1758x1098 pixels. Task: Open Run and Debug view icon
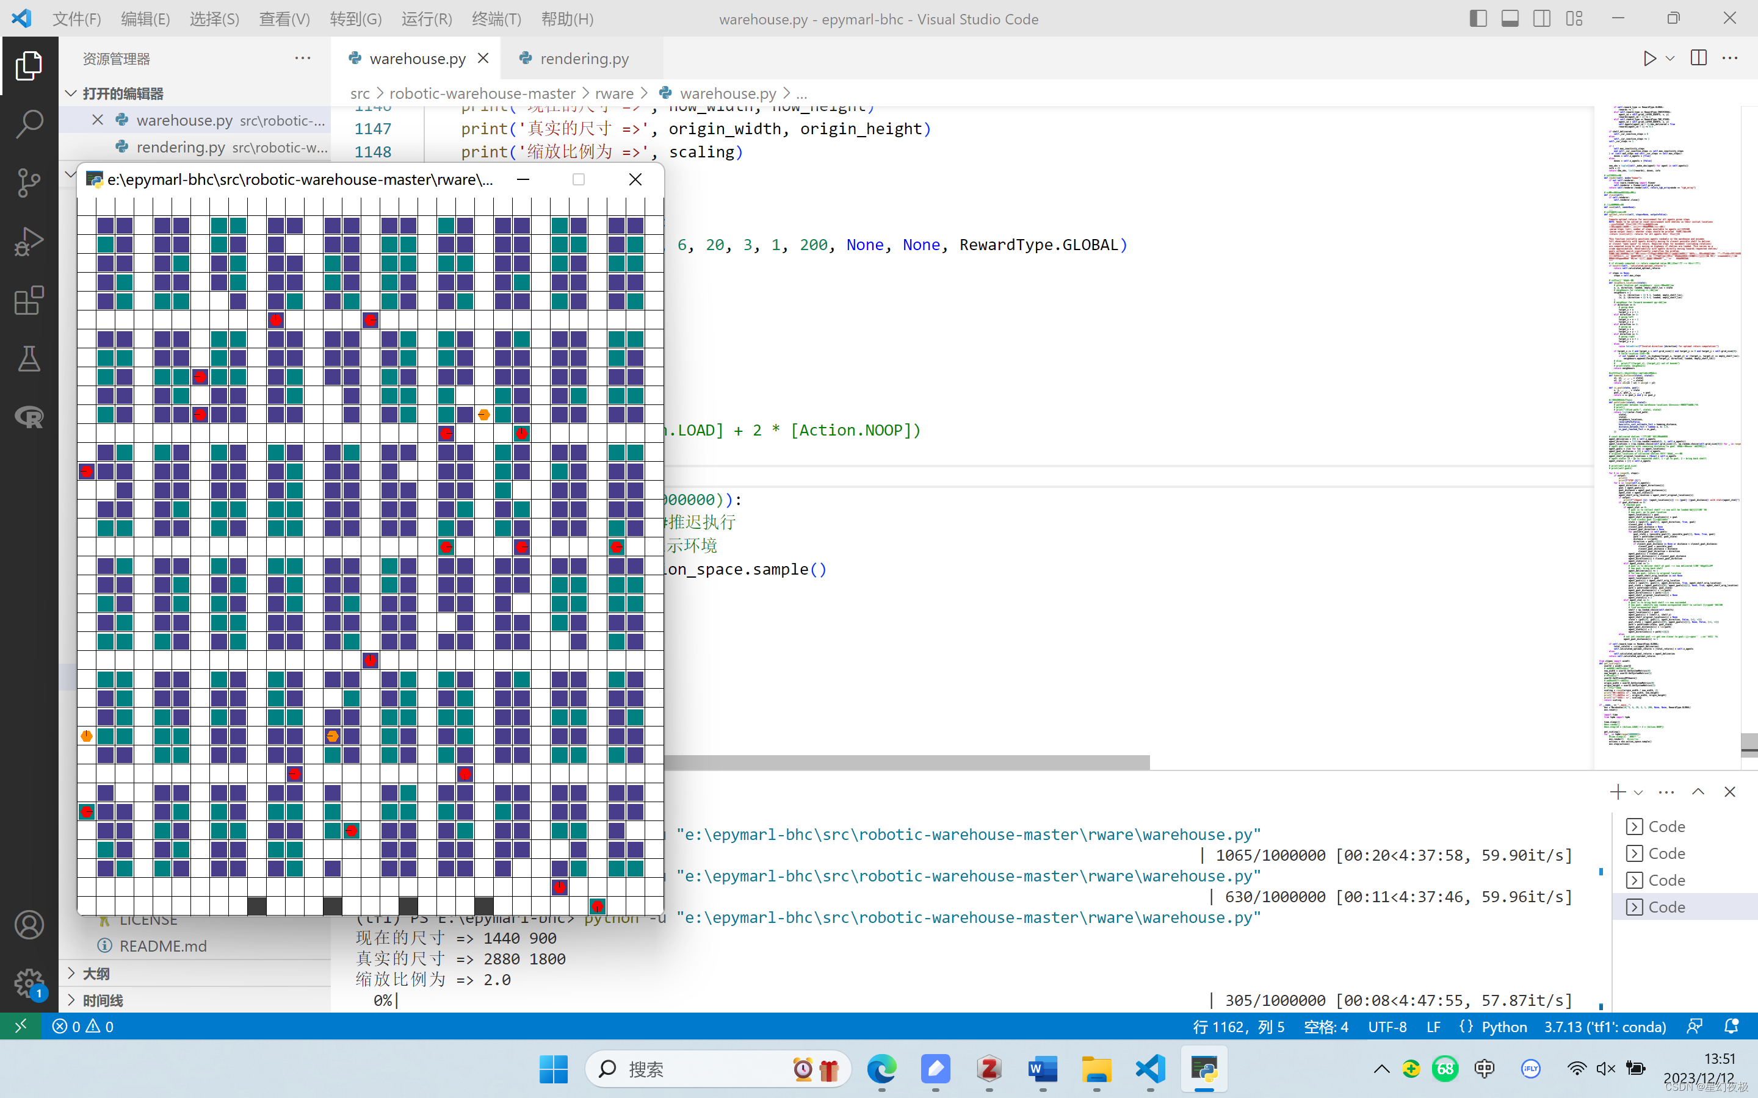(x=29, y=242)
